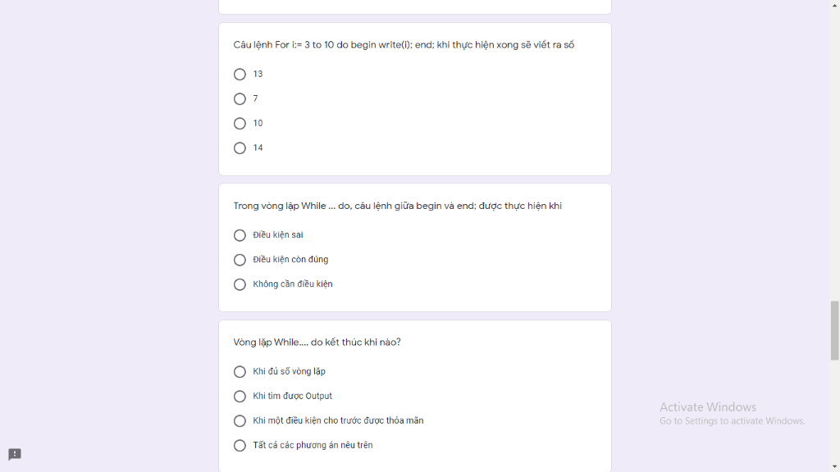Screen dimensions: 840x472
Task: Click 'Vòng lặp While.... do kết thúc' question text
Action: pyautogui.click(x=317, y=343)
